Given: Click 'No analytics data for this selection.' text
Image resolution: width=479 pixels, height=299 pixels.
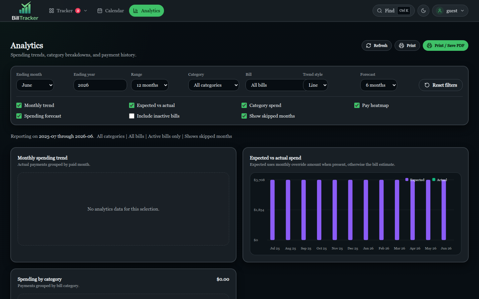Looking at the screenshot, I should (x=123, y=209).
